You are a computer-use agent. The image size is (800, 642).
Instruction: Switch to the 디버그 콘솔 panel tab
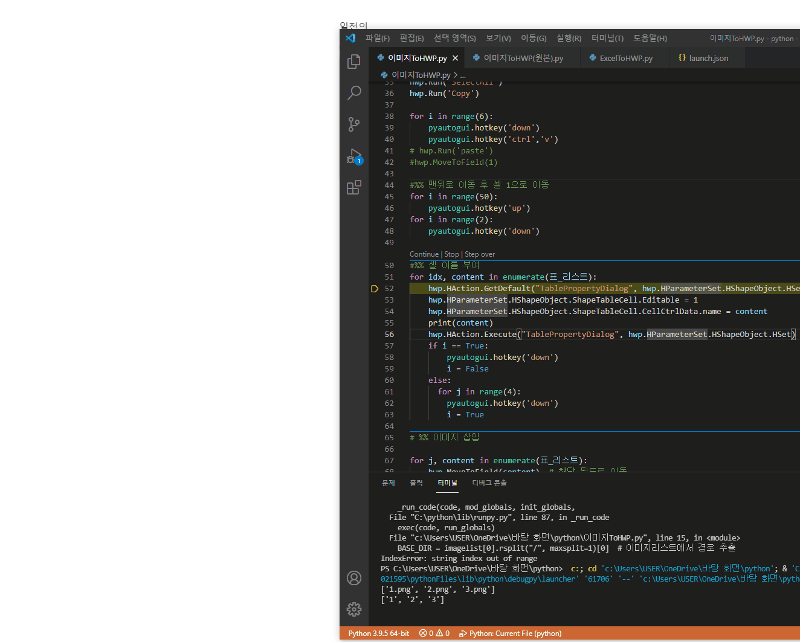(x=489, y=483)
